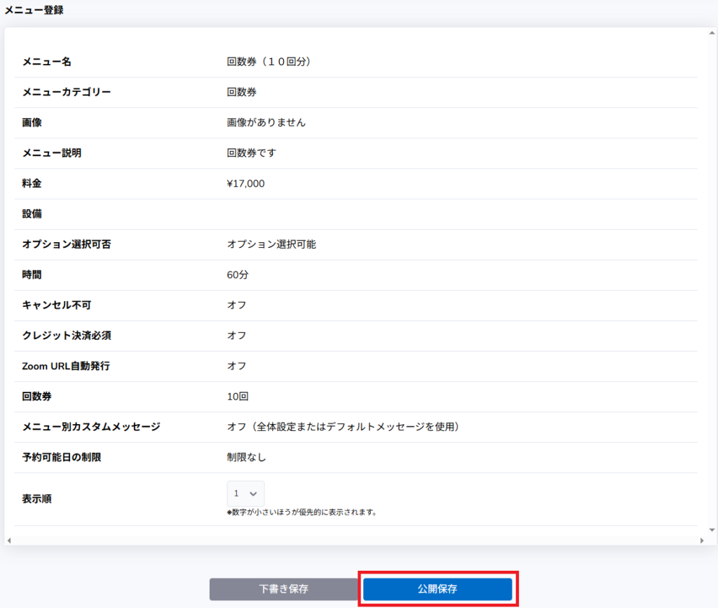Save the menu with 下書き保存
The width and height of the screenshot is (718, 608).
pos(283,589)
